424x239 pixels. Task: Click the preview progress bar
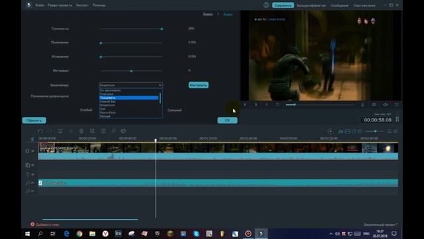click(x=321, y=105)
